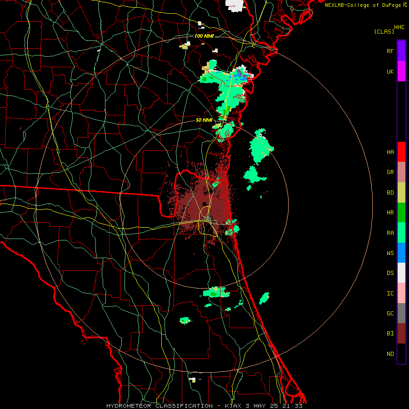Click the GR legend label
This screenshot has height=409, width=409.
[x=390, y=172]
